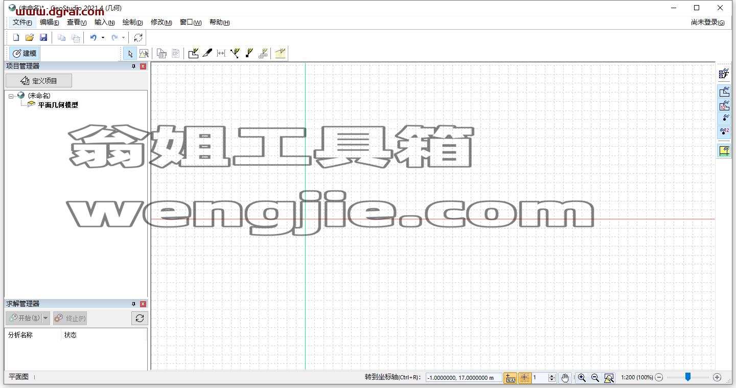Choose the select-objects picture tool
The height and width of the screenshot is (388, 736).
pyautogui.click(x=144, y=53)
